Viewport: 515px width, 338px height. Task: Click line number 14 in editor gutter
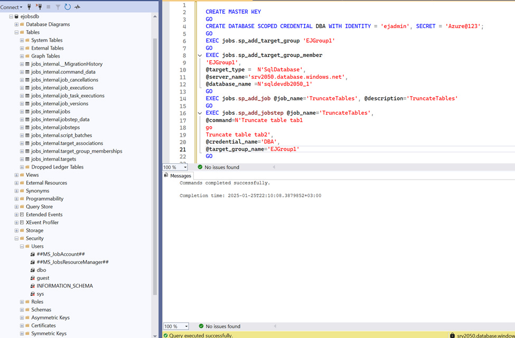[x=183, y=99]
